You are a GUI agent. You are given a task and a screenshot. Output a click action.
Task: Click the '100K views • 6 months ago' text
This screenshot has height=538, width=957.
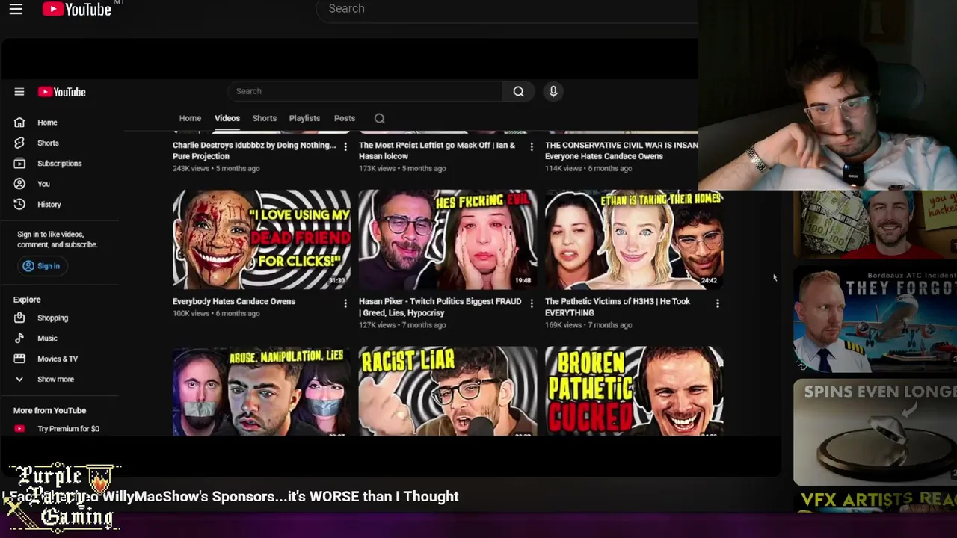point(216,314)
